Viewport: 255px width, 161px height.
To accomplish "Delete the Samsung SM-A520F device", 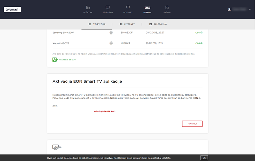I will pyautogui.click(x=199, y=33).
